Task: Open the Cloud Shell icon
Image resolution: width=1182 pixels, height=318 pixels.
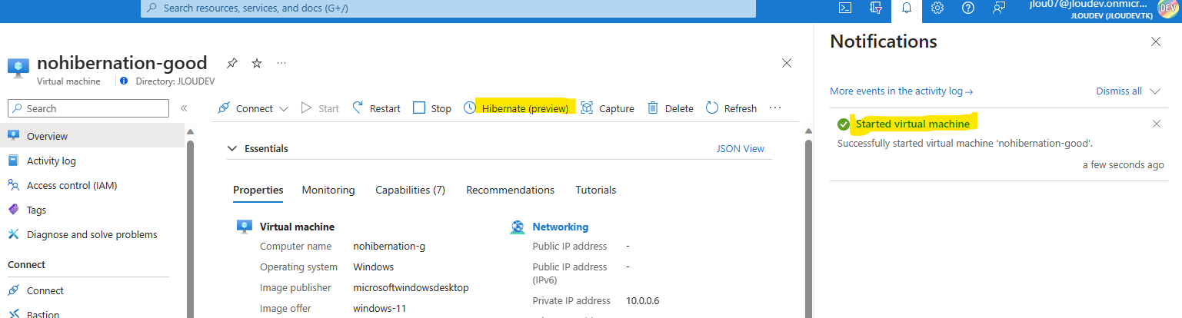Action: (x=844, y=8)
